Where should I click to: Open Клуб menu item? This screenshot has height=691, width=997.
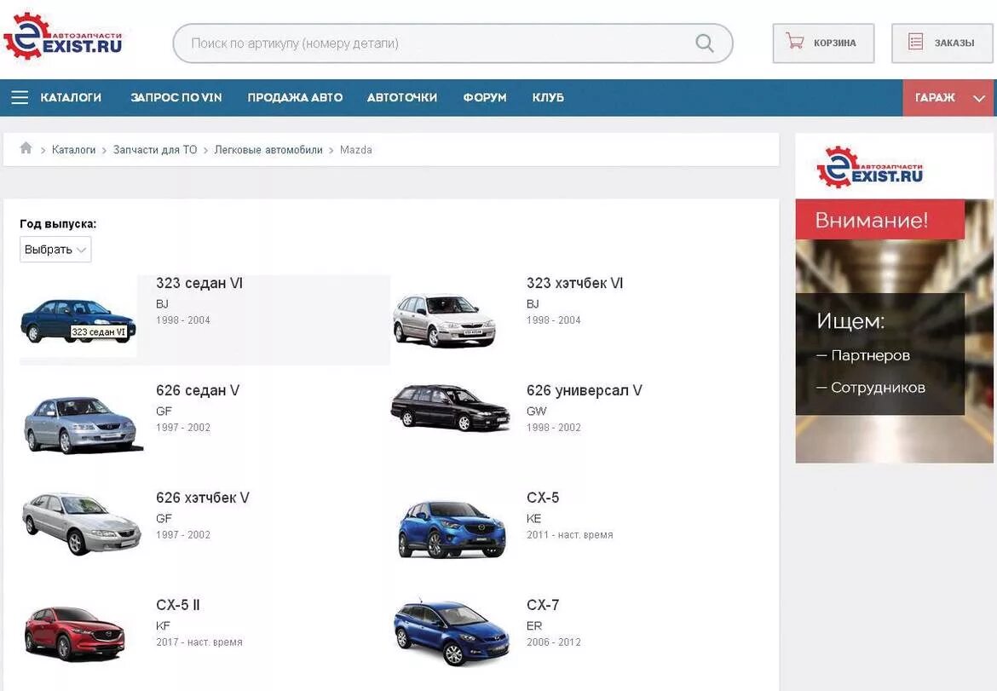(548, 97)
